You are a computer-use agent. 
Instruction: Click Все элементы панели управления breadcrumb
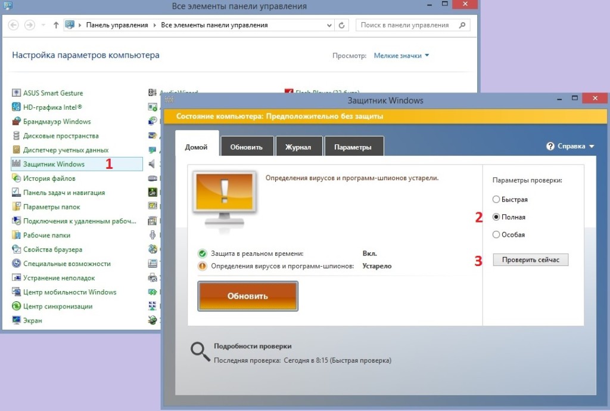tap(214, 25)
